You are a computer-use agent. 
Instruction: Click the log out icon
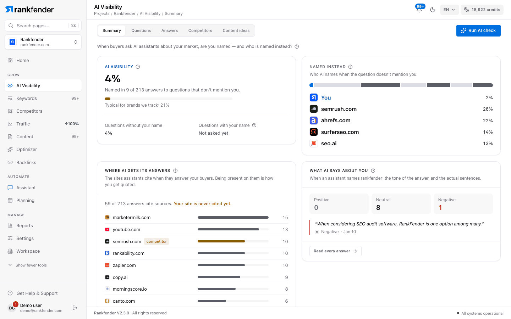75,308
